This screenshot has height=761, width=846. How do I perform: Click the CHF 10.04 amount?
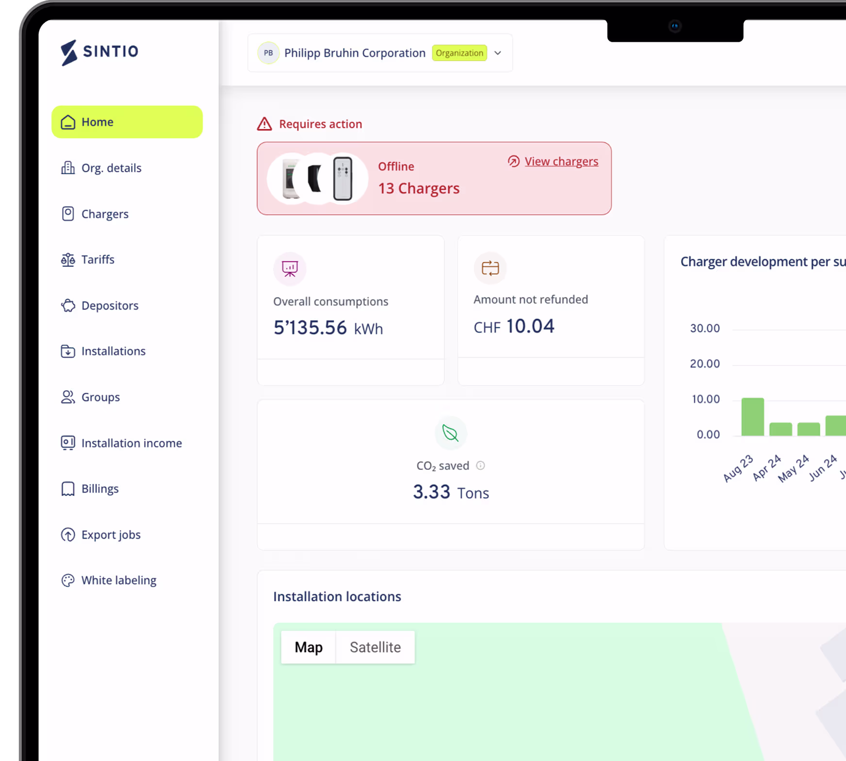[514, 326]
